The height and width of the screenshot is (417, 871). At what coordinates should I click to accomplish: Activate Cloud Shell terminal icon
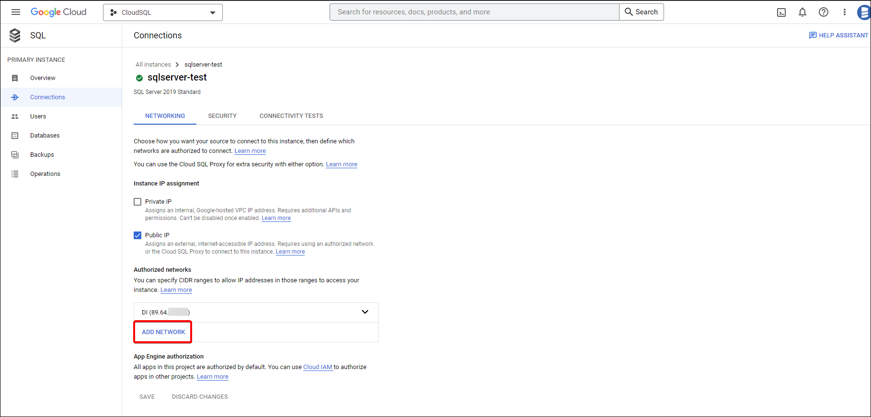[x=781, y=12]
